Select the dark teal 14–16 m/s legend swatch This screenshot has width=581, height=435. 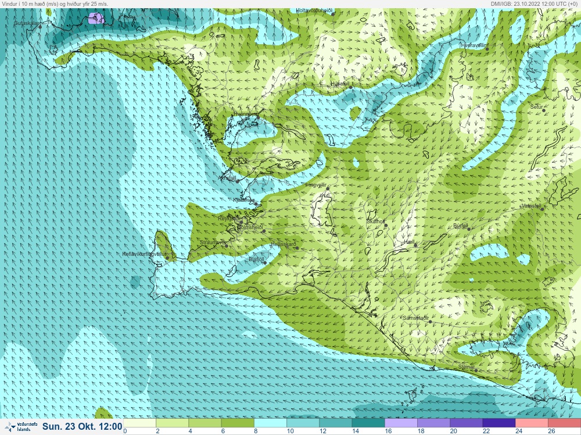click(x=368, y=423)
